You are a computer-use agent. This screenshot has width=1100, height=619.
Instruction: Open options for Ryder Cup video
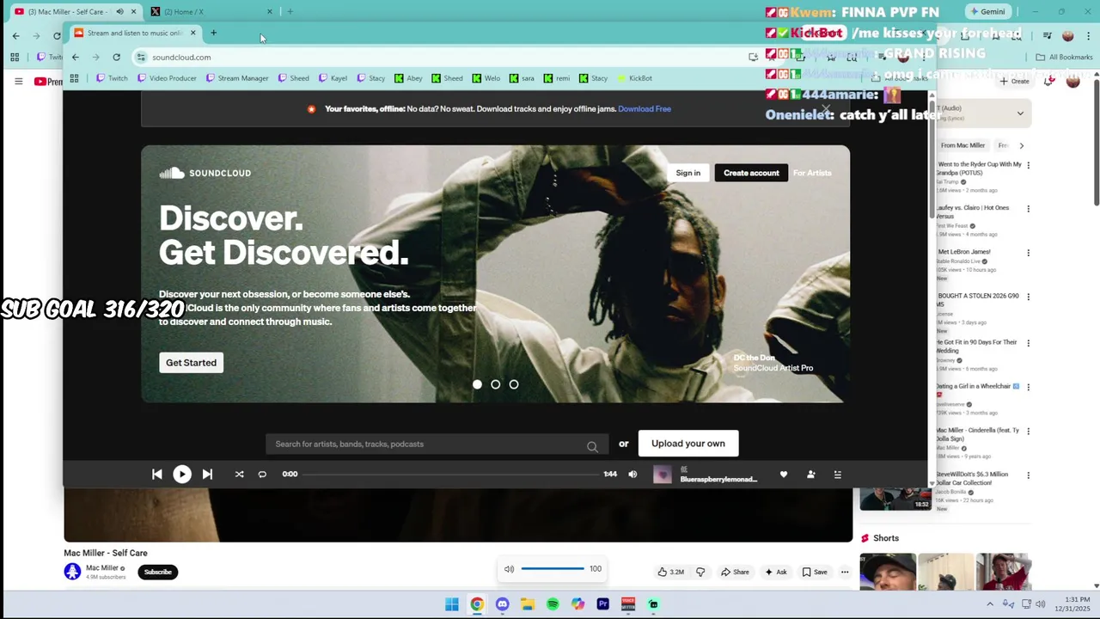click(1028, 164)
